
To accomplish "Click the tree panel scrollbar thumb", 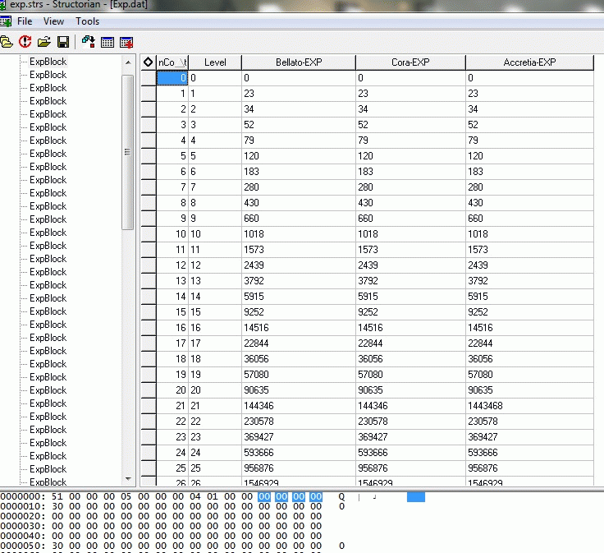I will (128, 152).
